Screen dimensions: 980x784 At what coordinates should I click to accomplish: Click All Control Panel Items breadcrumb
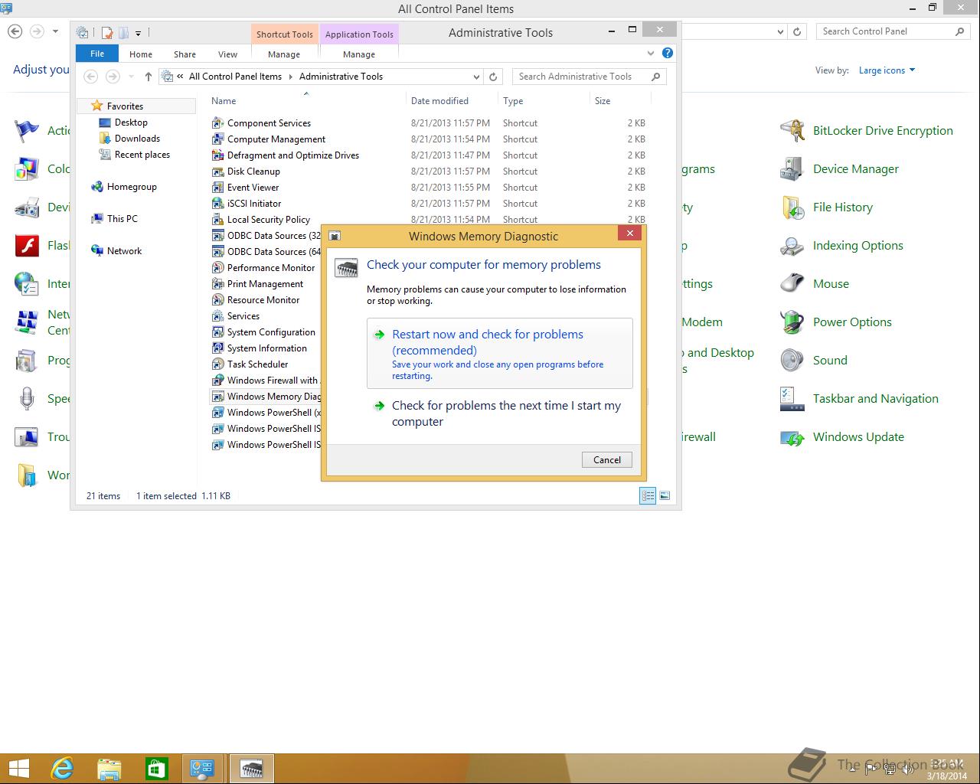click(235, 77)
